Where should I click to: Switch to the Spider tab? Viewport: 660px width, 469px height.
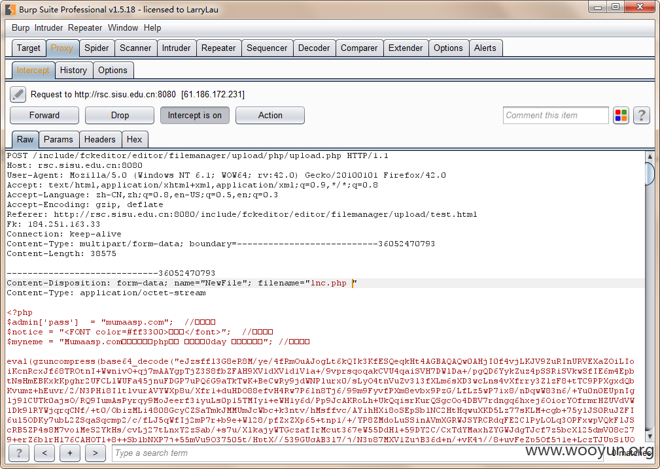[x=96, y=48]
